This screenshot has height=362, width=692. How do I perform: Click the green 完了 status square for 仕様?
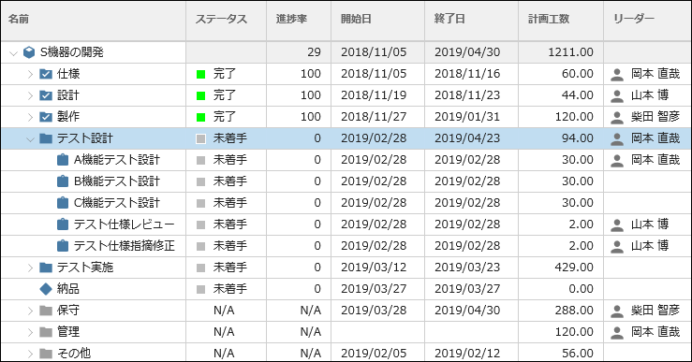click(200, 74)
